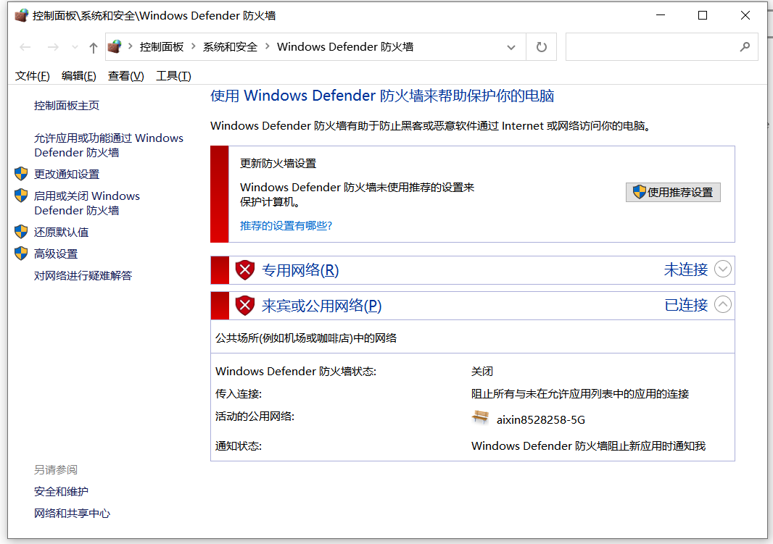Click the back navigation arrow

point(25,47)
